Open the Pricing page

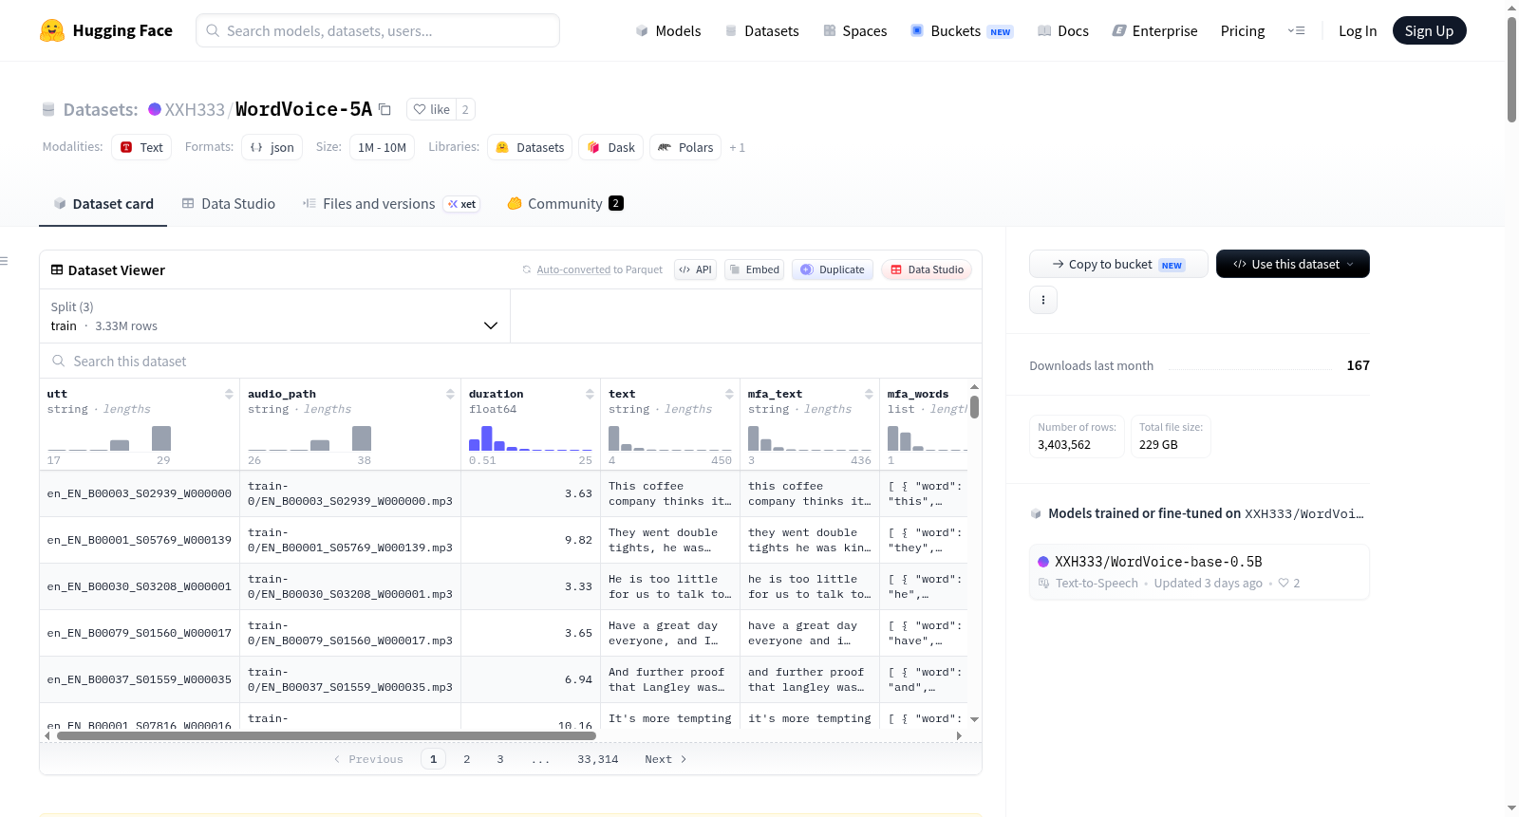(x=1243, y=30)
